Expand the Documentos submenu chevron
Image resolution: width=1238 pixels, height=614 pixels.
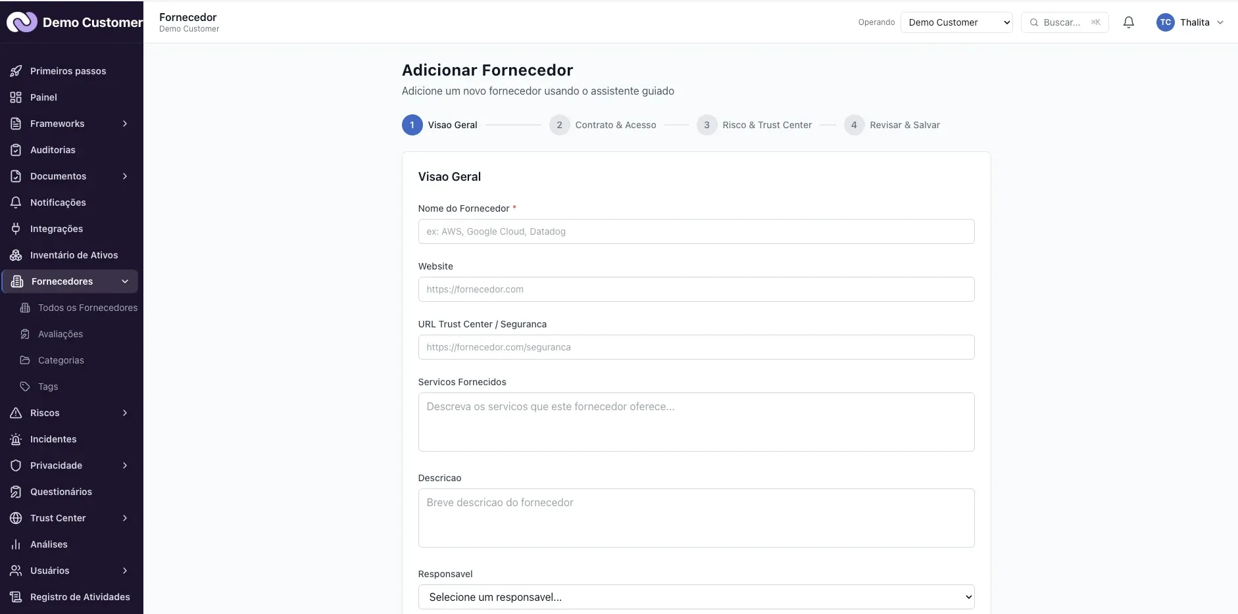pyautogui.click(x=125, y=176)
